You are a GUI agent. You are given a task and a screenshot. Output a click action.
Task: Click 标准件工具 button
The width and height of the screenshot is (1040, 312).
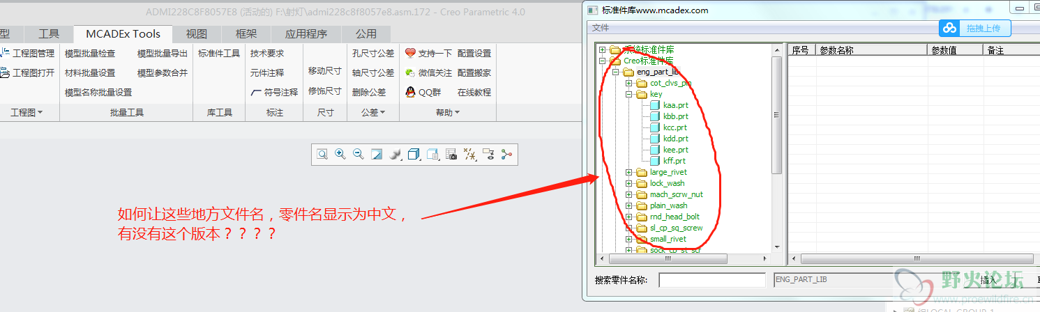point(219,53)
